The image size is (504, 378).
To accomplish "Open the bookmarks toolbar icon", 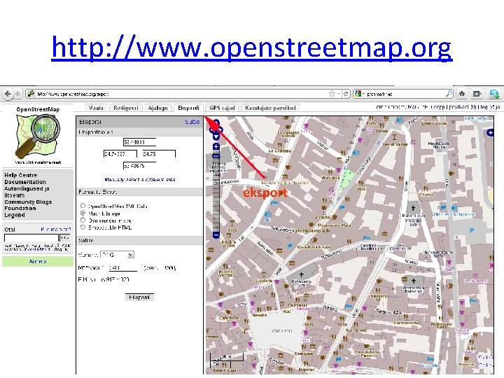I will pos(477,94).
